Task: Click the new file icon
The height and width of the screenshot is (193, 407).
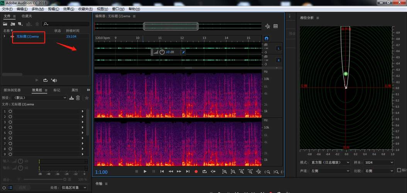Action: point(20,24)
